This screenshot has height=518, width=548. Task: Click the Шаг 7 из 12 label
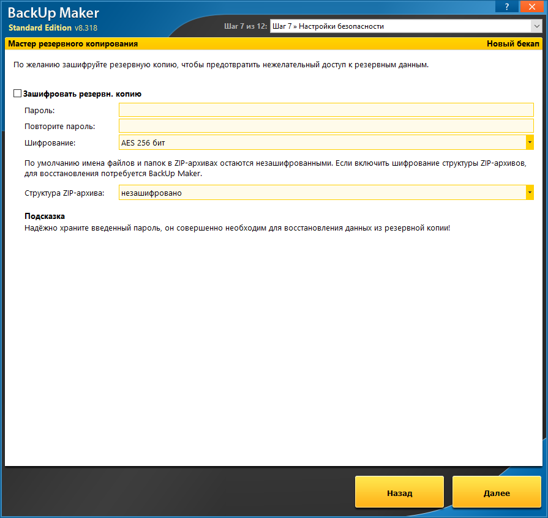pyautogui.click(x=246, y=26)
